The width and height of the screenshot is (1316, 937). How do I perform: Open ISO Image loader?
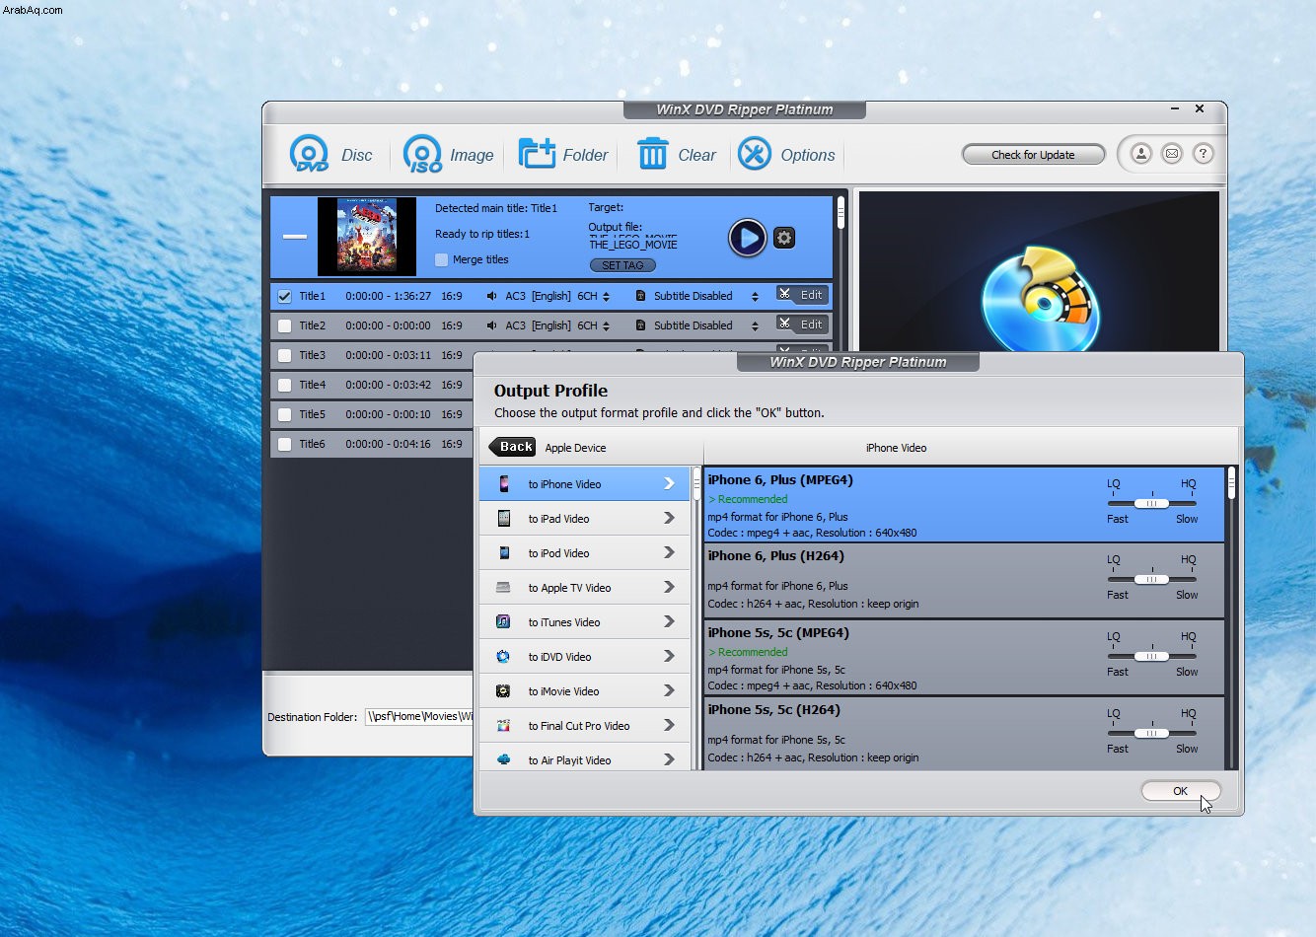click(449, 155)
